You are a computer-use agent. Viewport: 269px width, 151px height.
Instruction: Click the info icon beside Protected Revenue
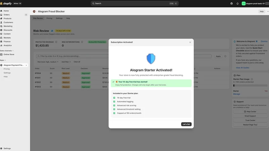click(56, 42)
